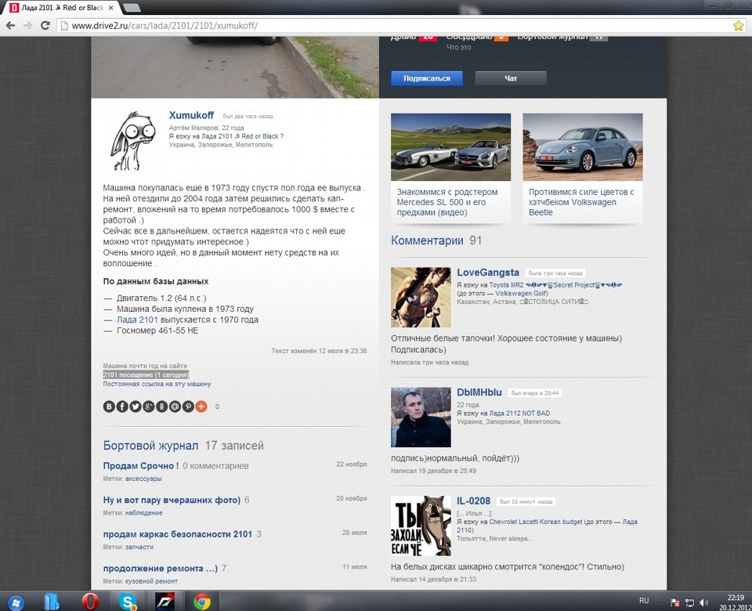Open Toyota MR2 Secret Project link
The height and width of the screenshot is (611, 752).
(x=555, y=285)
